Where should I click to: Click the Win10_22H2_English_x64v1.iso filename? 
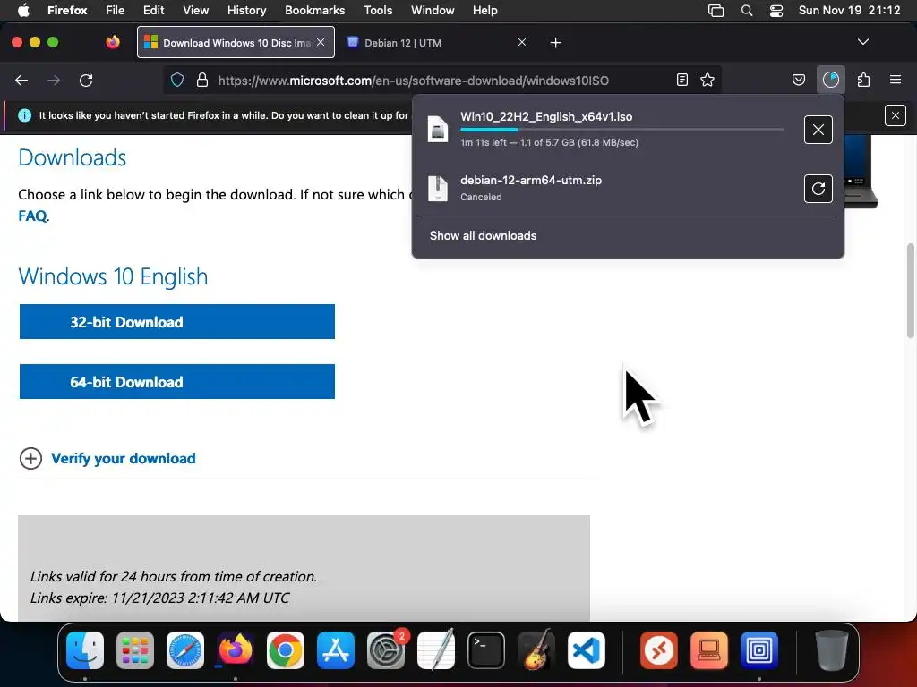[546, 117]
